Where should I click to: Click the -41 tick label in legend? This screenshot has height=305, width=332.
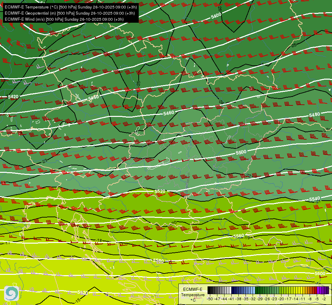[x=231, y=299]
